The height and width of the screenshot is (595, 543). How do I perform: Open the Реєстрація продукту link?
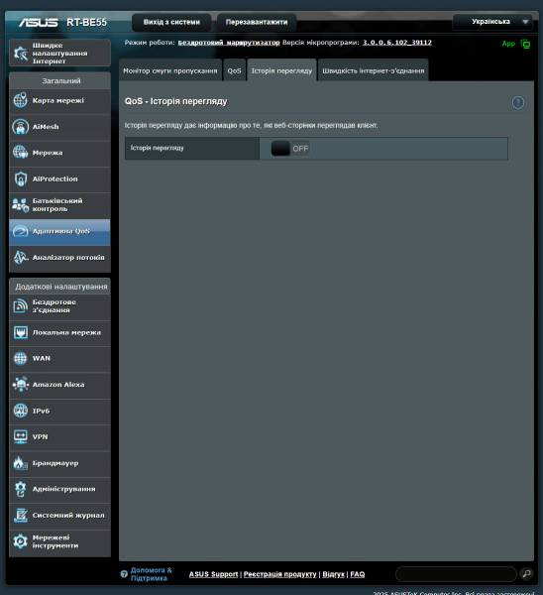(279, 574)
